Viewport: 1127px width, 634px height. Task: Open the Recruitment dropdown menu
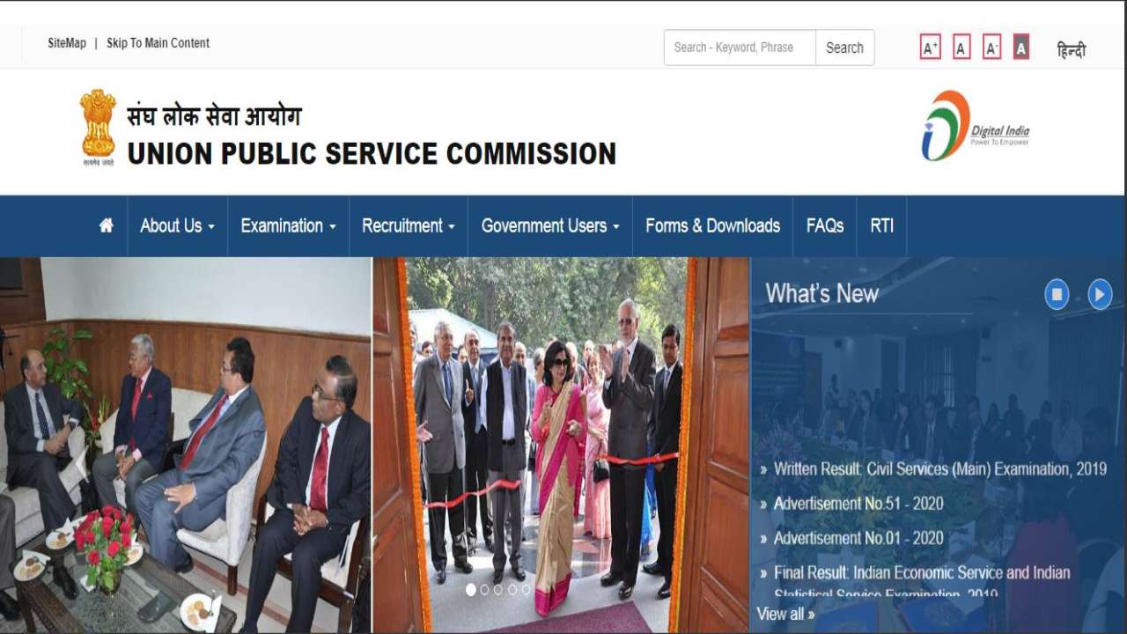409,226
